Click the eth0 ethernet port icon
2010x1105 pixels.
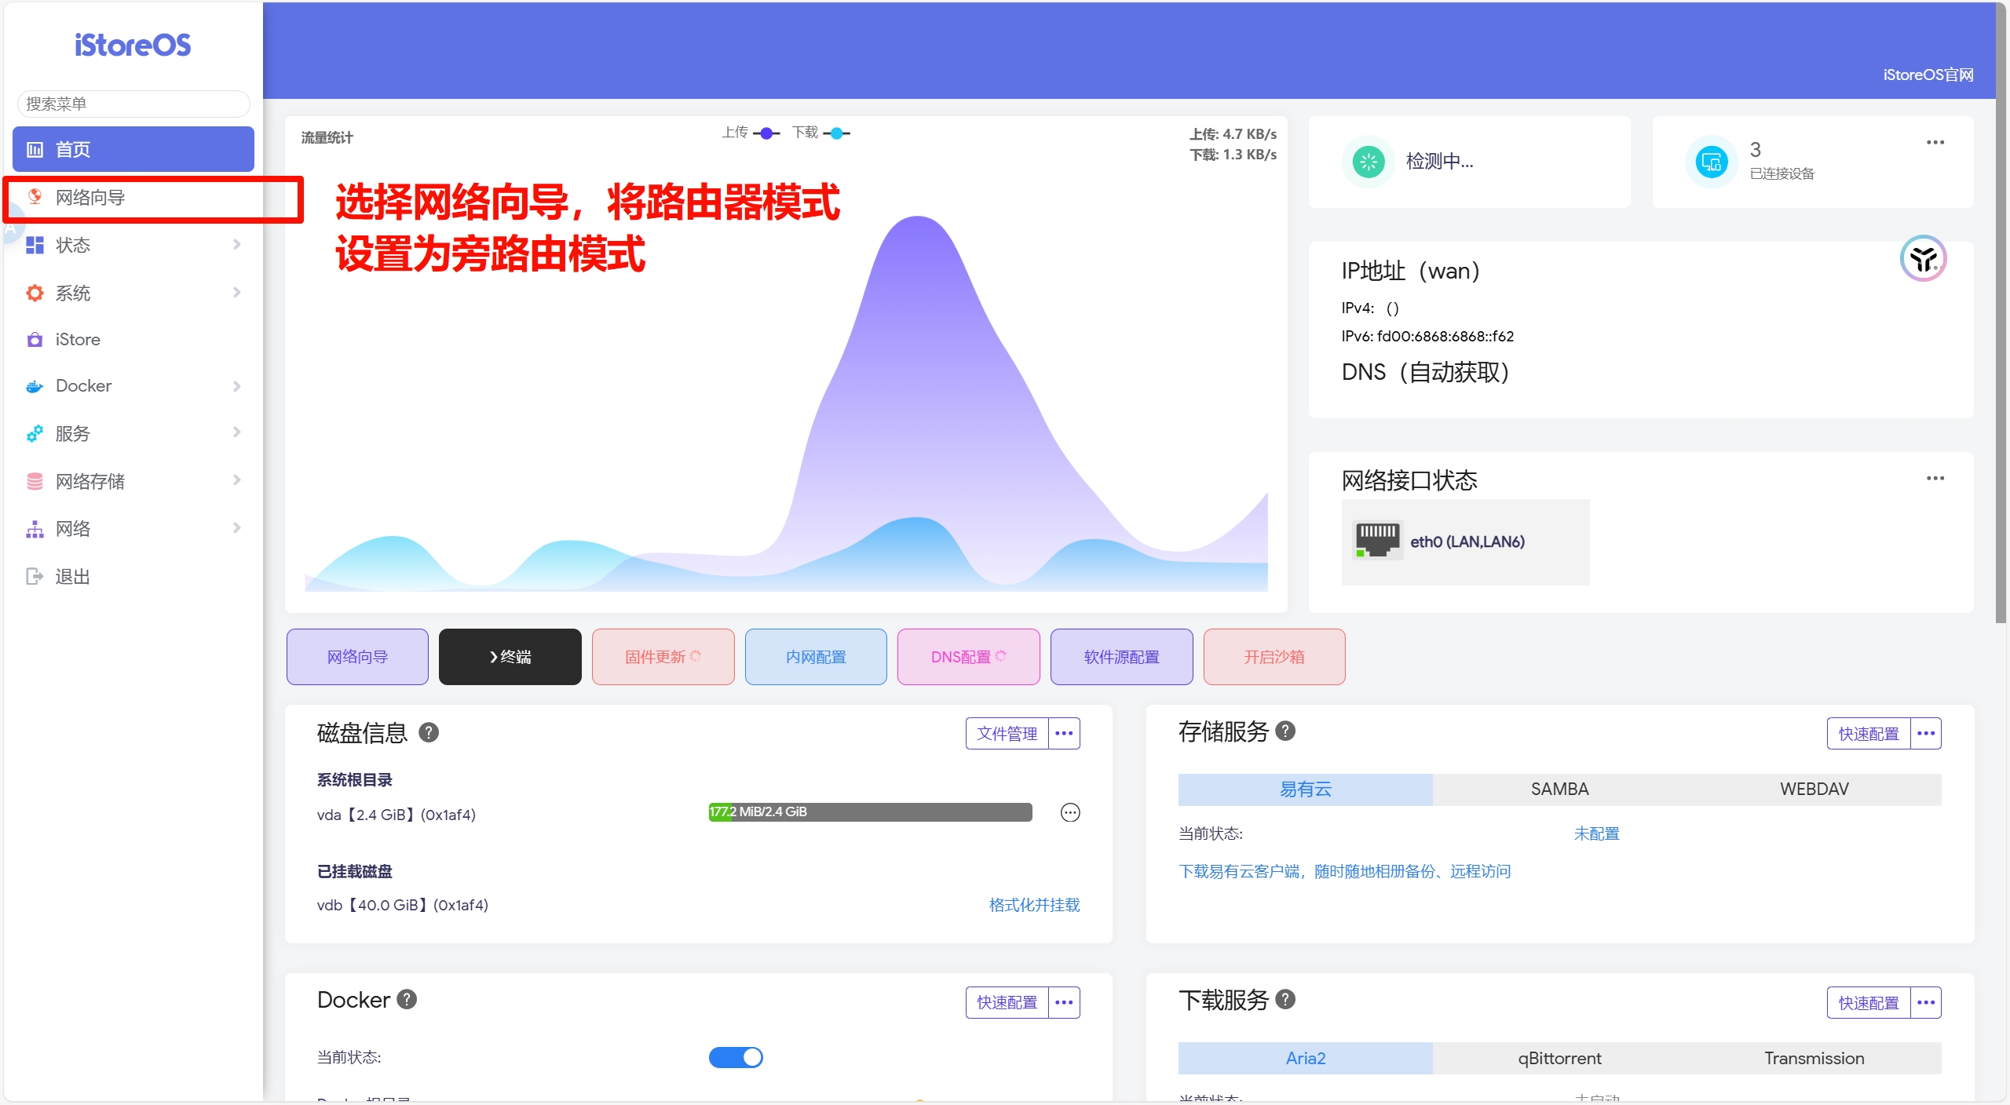(1377, 541)
